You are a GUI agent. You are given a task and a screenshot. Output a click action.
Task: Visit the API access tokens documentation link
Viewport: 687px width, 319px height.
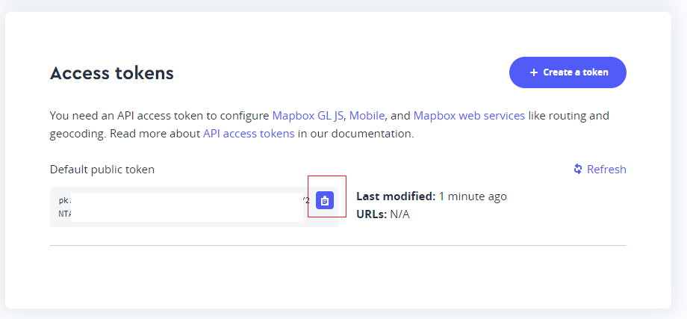pos(249,134)
